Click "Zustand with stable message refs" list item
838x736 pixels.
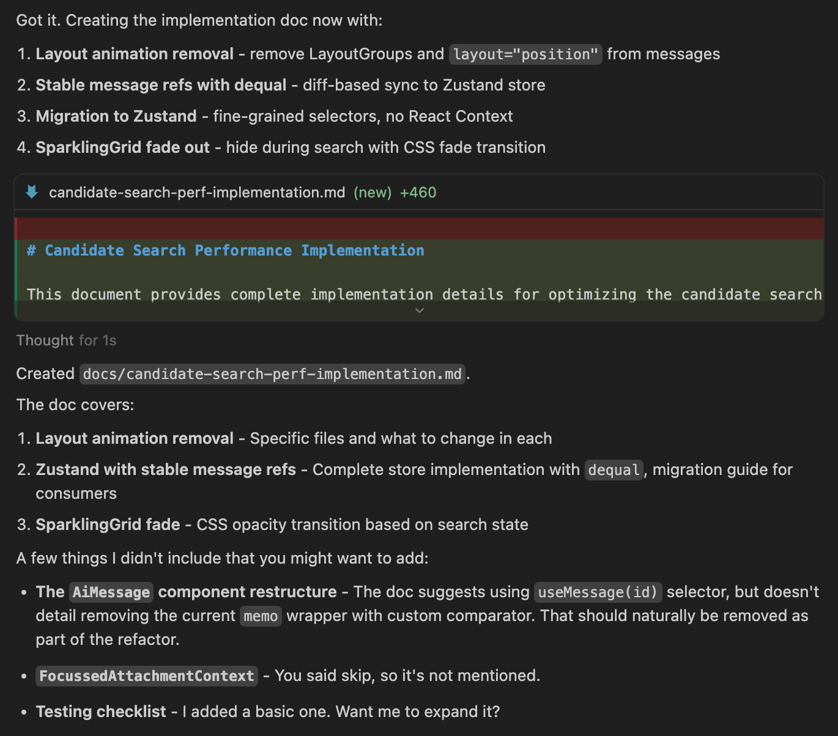pyautogui.click(x=166, y=469)
